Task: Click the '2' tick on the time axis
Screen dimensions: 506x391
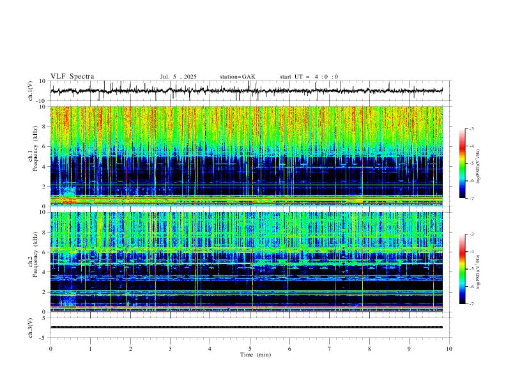Action: click(x=130, y=349)
